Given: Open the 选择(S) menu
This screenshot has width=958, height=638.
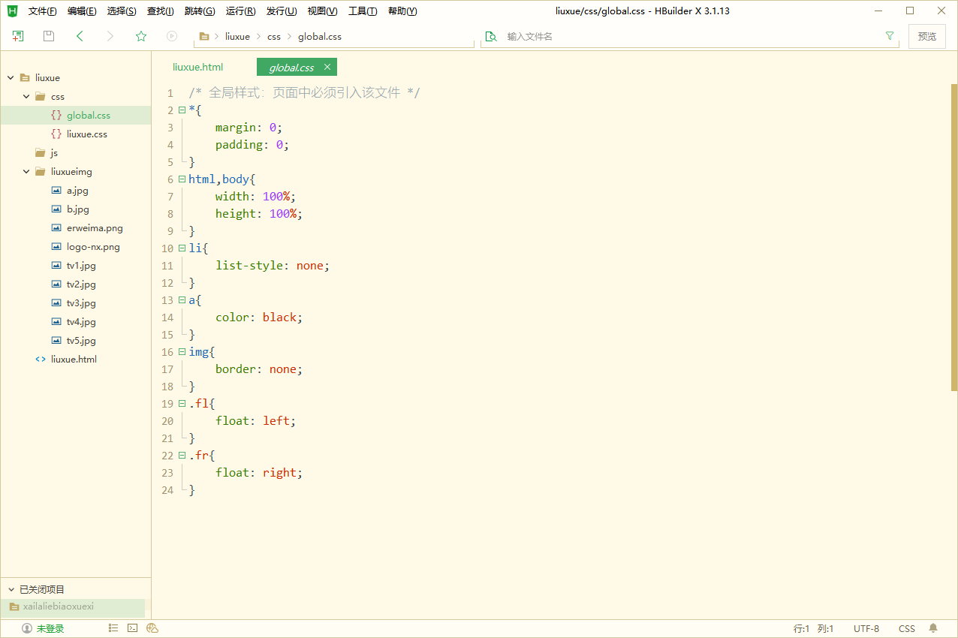Looking at the screenshot, I should click(x=122, y=11).
